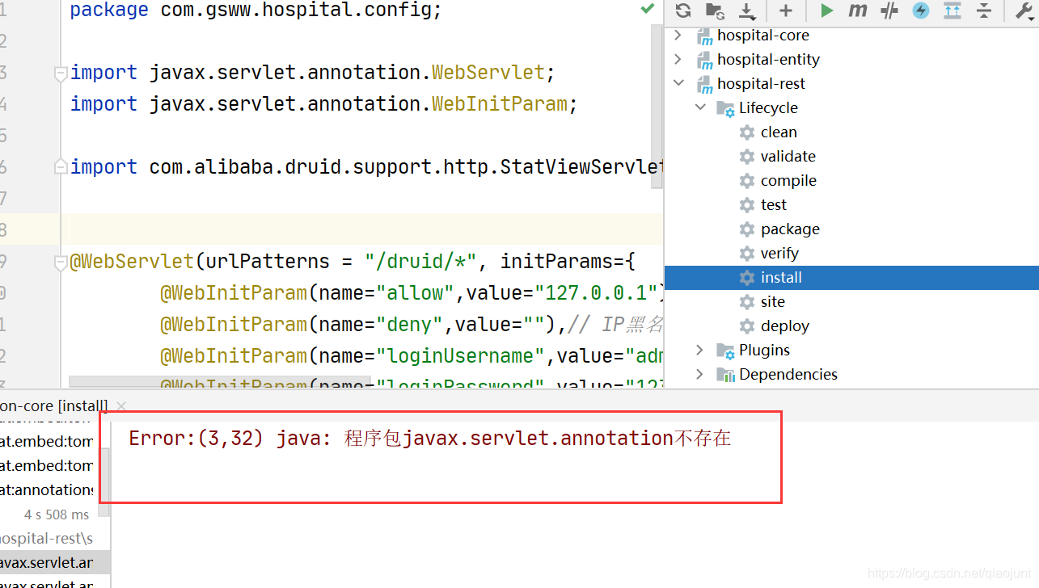Click gear icon next to compile

tap(747, 181)
